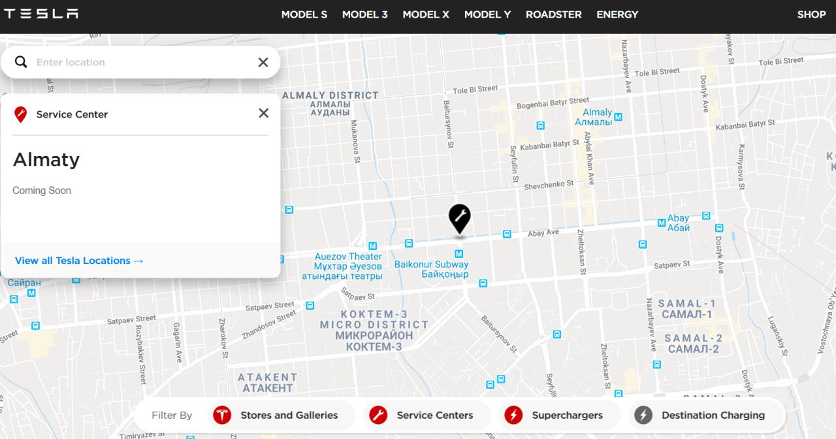Click the Auezov Theater metro icon

372,246
